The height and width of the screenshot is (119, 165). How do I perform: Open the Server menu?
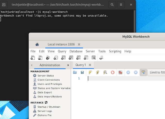[x=90, y=51]
